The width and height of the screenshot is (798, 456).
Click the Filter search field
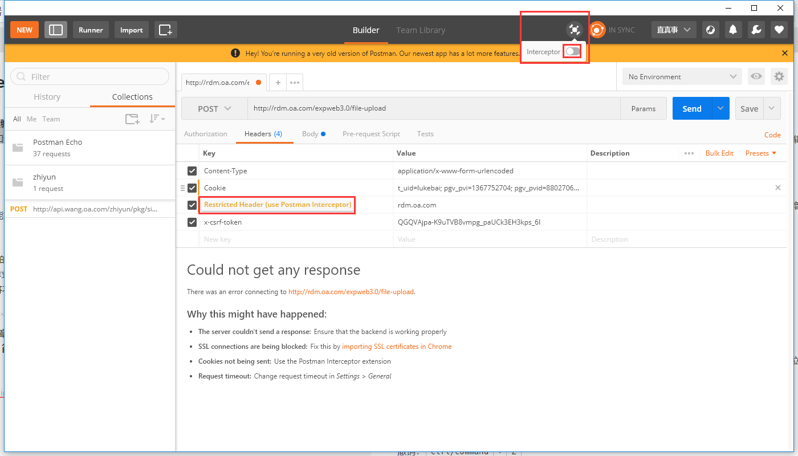click(89, 77)
